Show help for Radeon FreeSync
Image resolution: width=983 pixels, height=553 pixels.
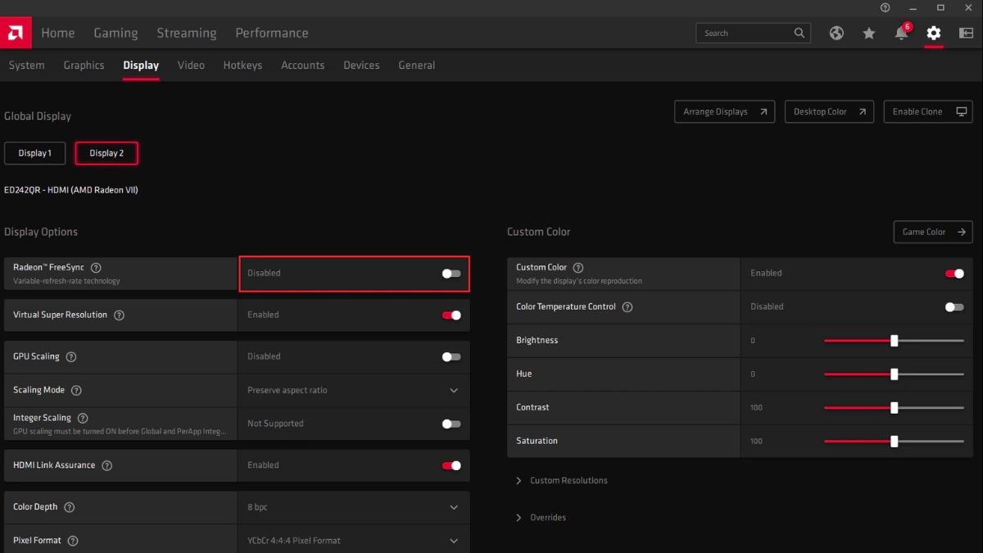(x=96, y=268)
